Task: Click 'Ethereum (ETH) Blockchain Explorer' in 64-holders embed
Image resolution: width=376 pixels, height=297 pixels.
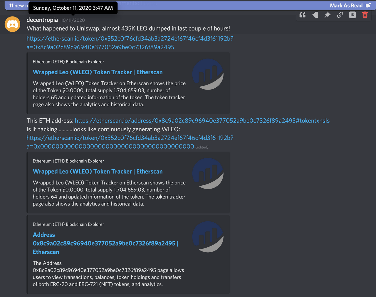Action: (68, 161)
